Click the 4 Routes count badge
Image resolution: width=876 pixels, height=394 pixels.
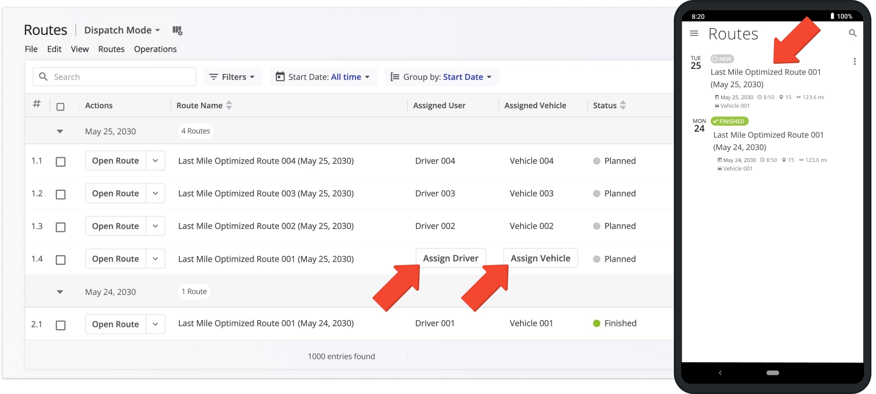[196, 131]
